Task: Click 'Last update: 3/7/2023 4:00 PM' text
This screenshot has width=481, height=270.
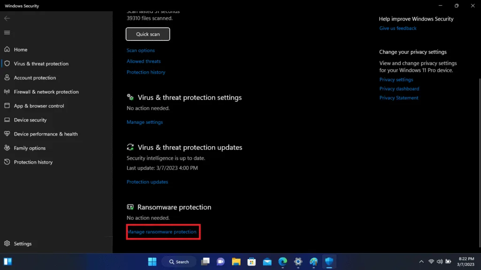Action: pyautogui.click(x=162, y=168)
